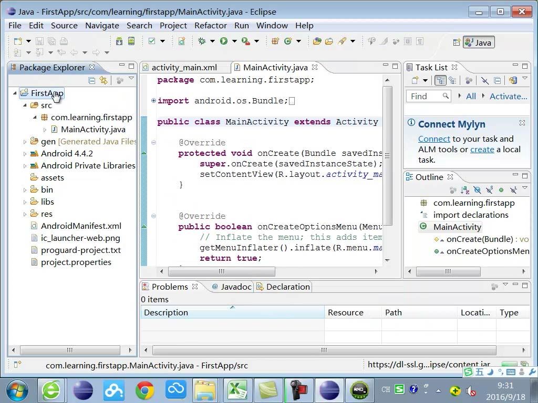Viewport: 538px width, 403px height.
Task: Click Collapse All in Task List toolbar
Action: coord(497,80)
